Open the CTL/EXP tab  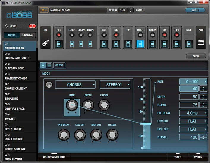[x=60, y=65]
